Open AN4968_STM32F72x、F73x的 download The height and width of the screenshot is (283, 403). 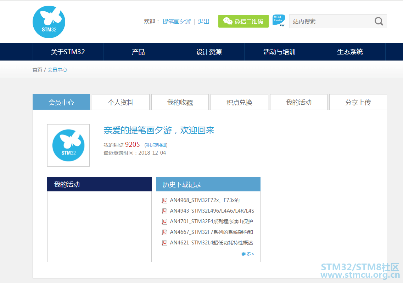pyautogui.click(x=205, y=200)
